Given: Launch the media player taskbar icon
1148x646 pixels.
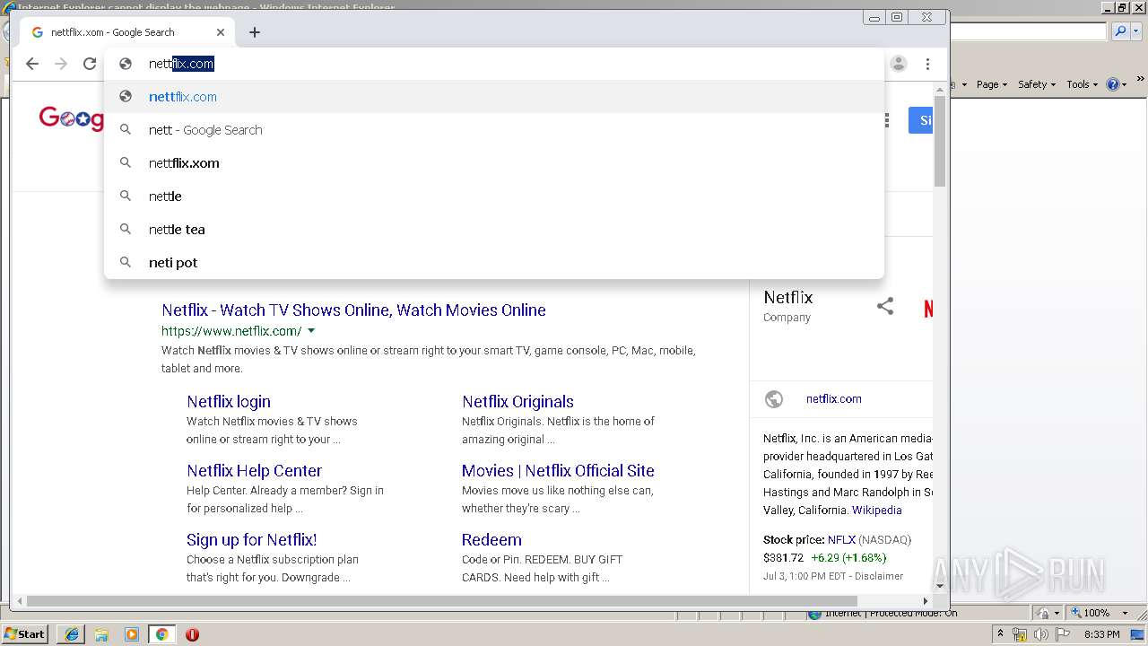Looking at the screenshot, I should click(132, 634).
